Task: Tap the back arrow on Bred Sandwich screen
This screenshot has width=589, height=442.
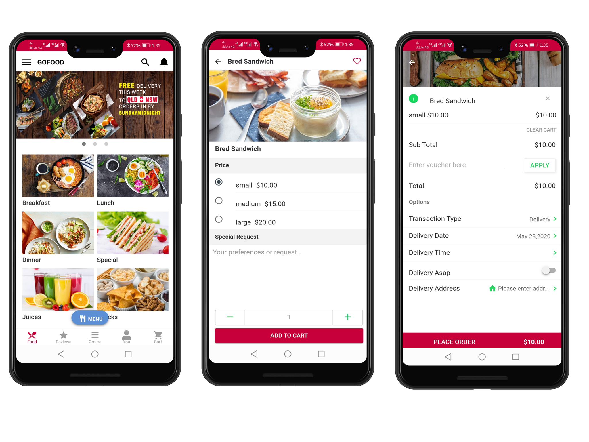Action: click(217, 61)
